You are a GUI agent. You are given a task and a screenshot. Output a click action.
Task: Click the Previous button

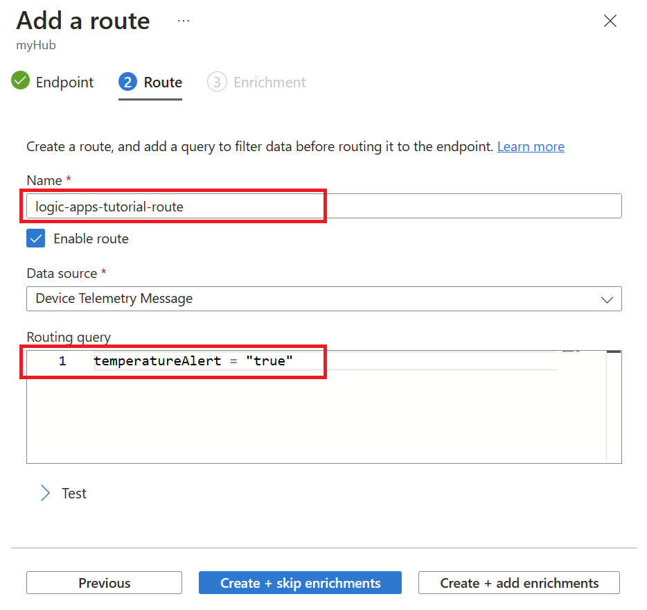[104, 582]
